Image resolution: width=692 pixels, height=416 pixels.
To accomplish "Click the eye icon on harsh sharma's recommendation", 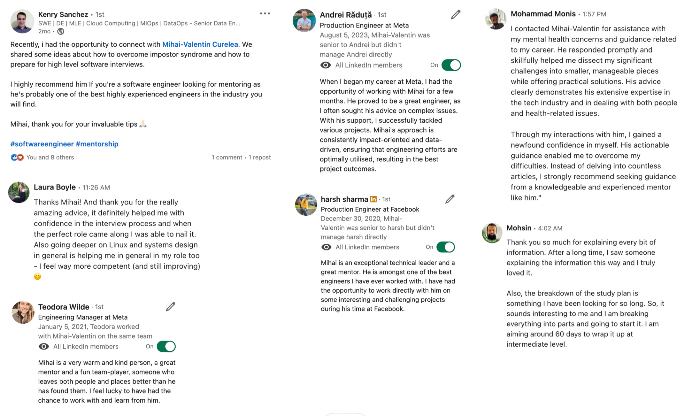I will (326, 247).
